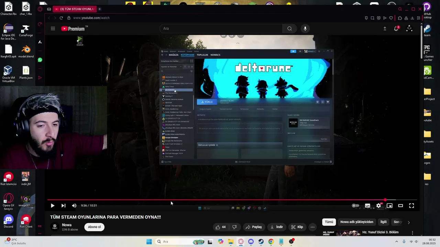Seek on the red video progress bar

(x=232, y=200)
